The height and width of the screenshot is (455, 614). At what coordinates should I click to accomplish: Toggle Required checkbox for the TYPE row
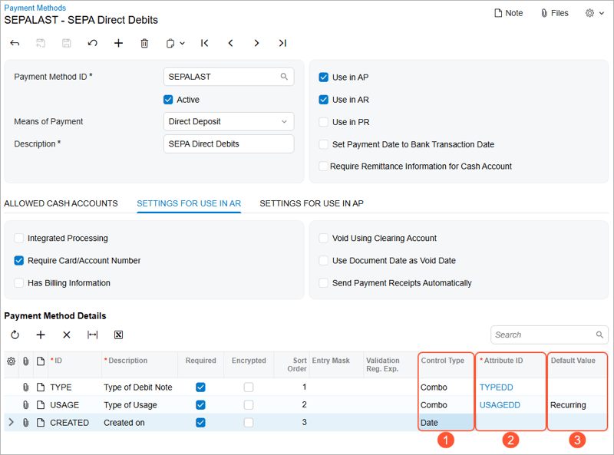pos(200,387)
